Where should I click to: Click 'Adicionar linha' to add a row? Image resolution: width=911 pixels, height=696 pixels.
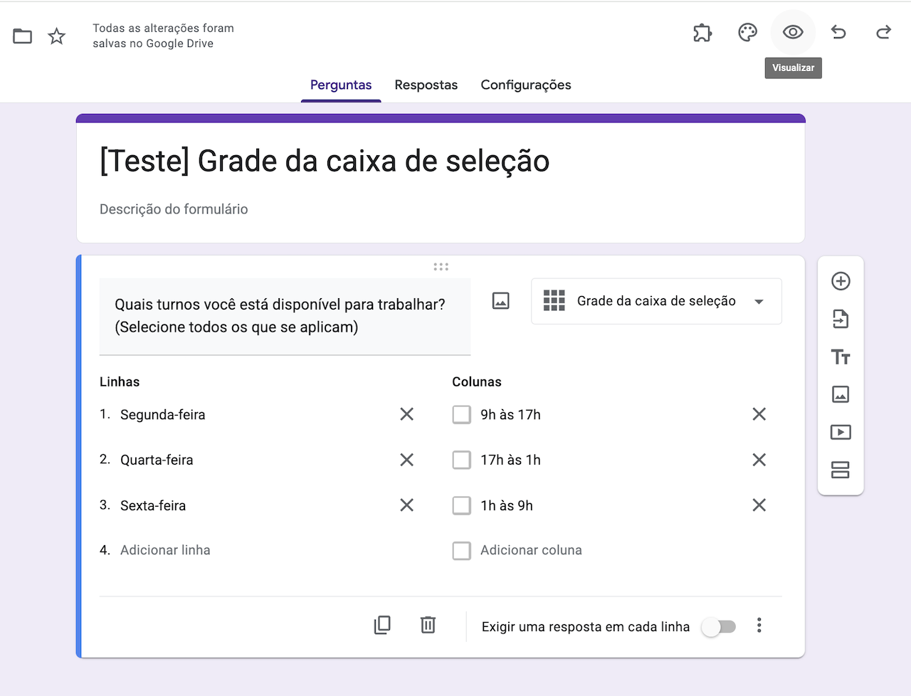click(x=165, y=550)
